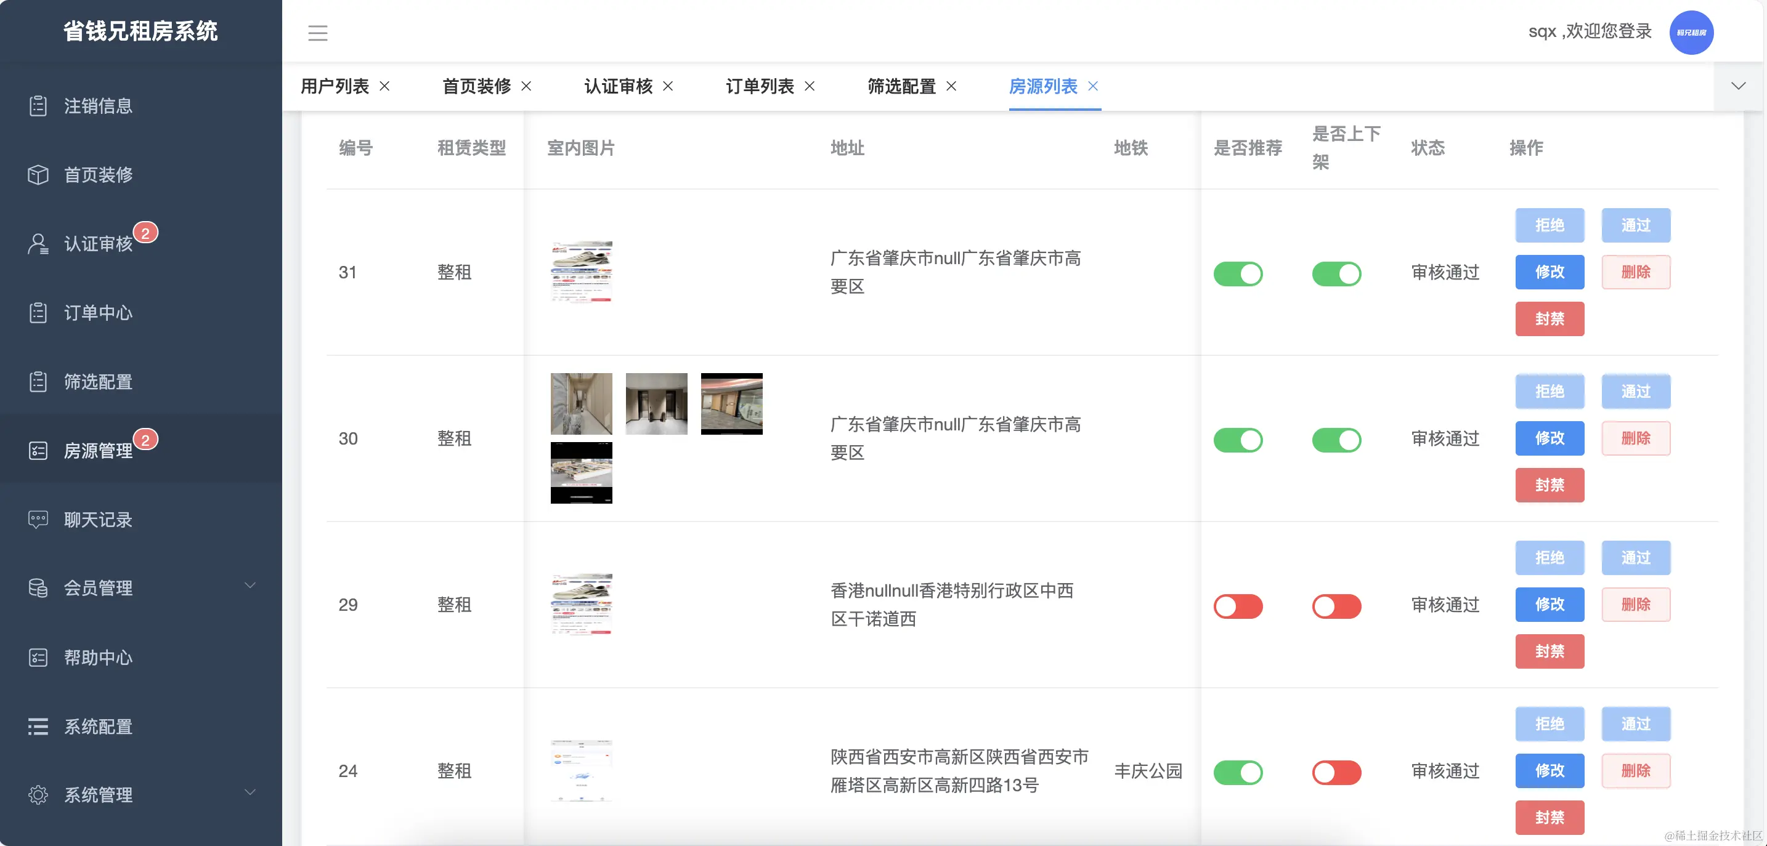Click the 首页装修 cube icon in sidebar
Viewport: 1767px width, 846px height.
tap(38, 175)
